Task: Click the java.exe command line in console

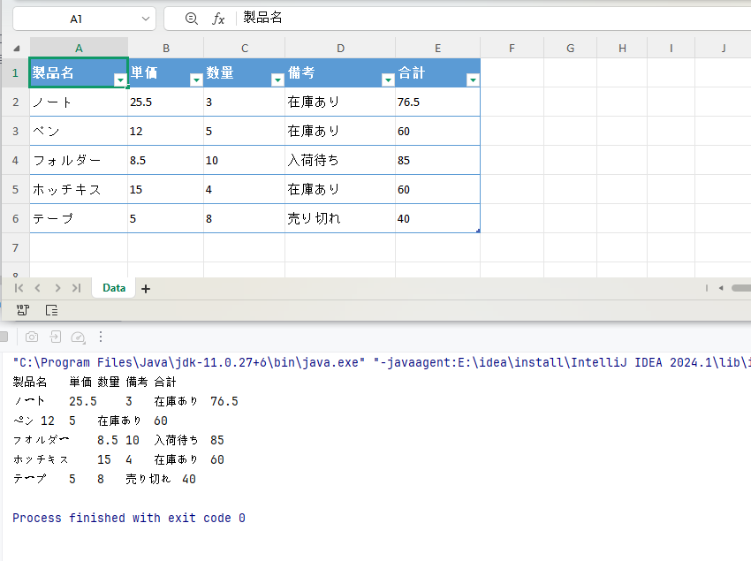Action: tap(382, 362)
